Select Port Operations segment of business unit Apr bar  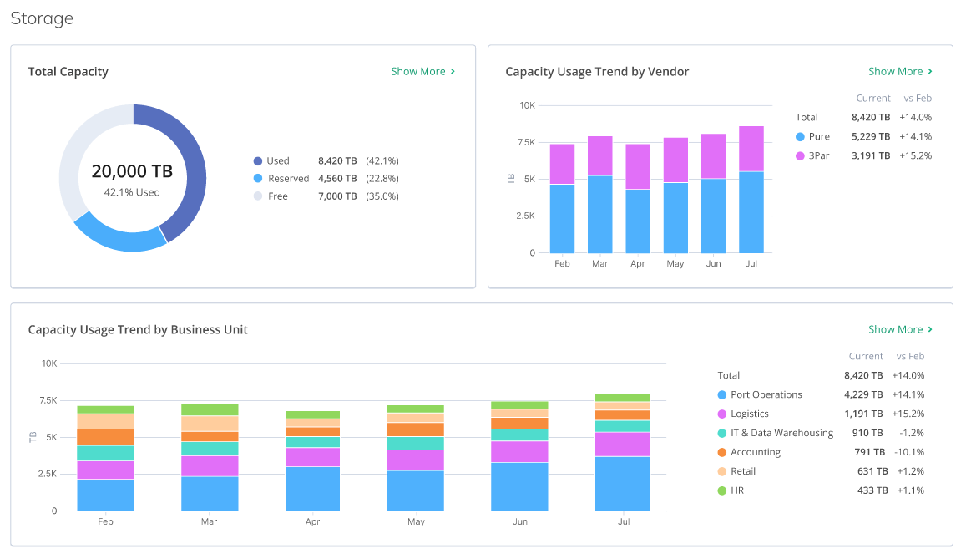[x=312, y=489]
